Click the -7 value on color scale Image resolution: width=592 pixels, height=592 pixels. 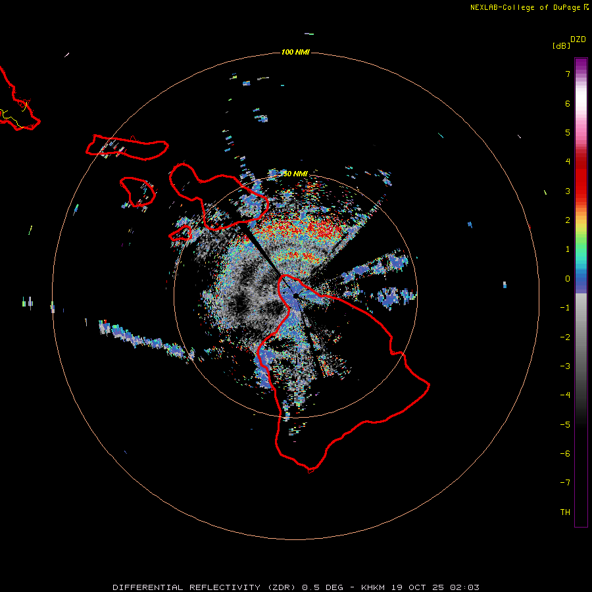565,483
